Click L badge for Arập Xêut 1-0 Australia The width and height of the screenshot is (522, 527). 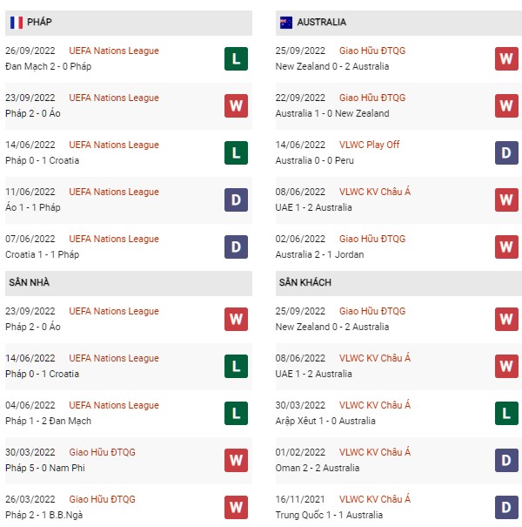pos(506,414)
